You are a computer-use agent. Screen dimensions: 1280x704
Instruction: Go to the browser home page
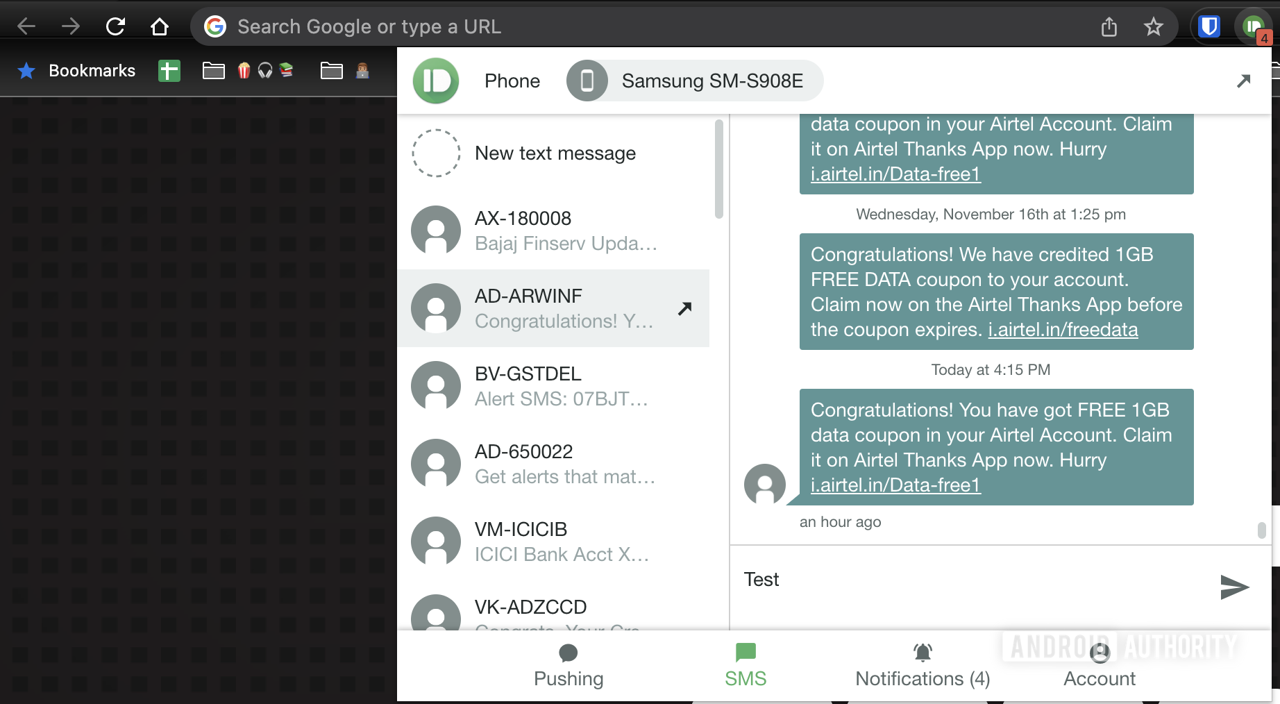coord(160,26)
